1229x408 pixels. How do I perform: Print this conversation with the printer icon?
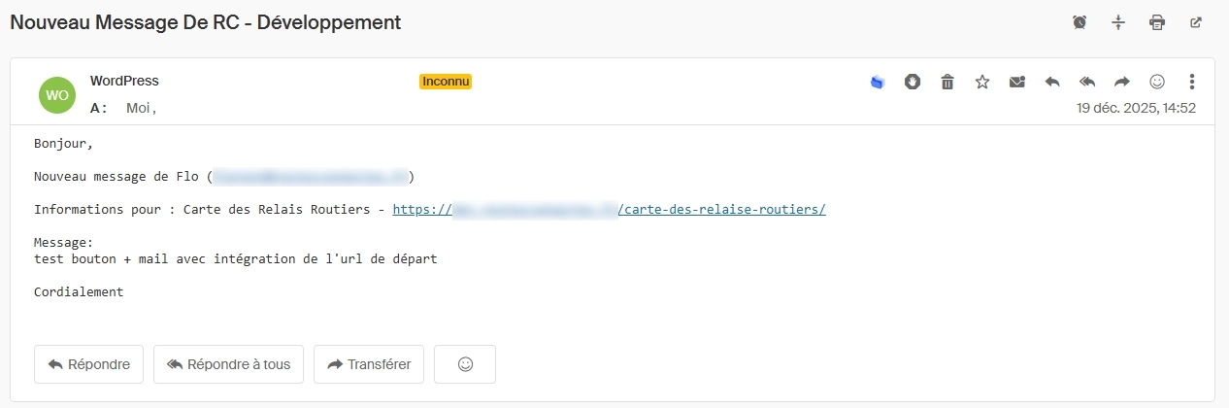pyautogui.click(x=1157, y=22)
